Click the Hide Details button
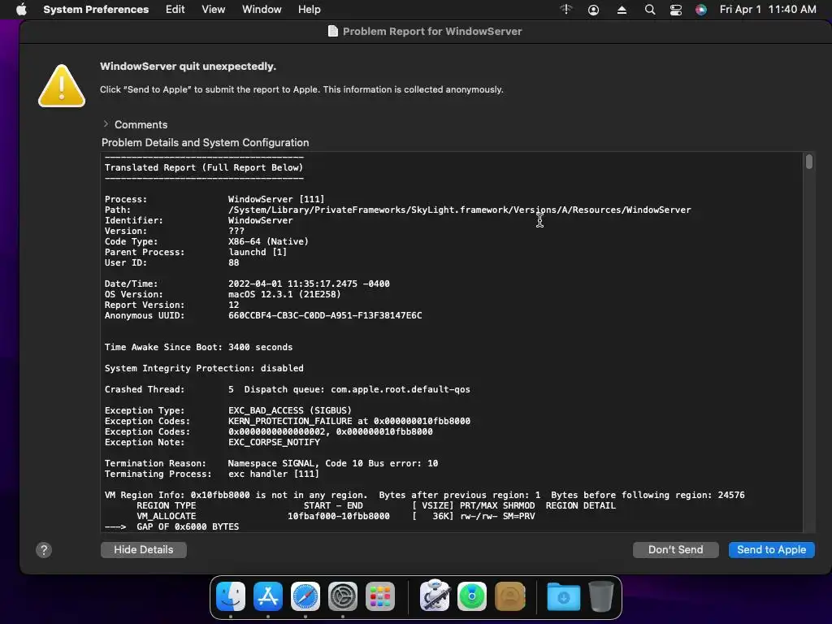The height and width of the screenshot is (624, 832). point(143,550)
